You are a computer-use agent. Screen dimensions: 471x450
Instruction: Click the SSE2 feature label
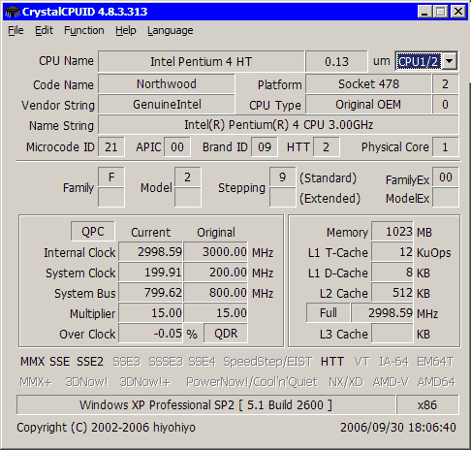(90, 362)
